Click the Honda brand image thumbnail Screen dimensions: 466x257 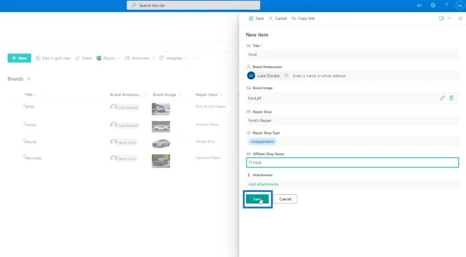161,127
